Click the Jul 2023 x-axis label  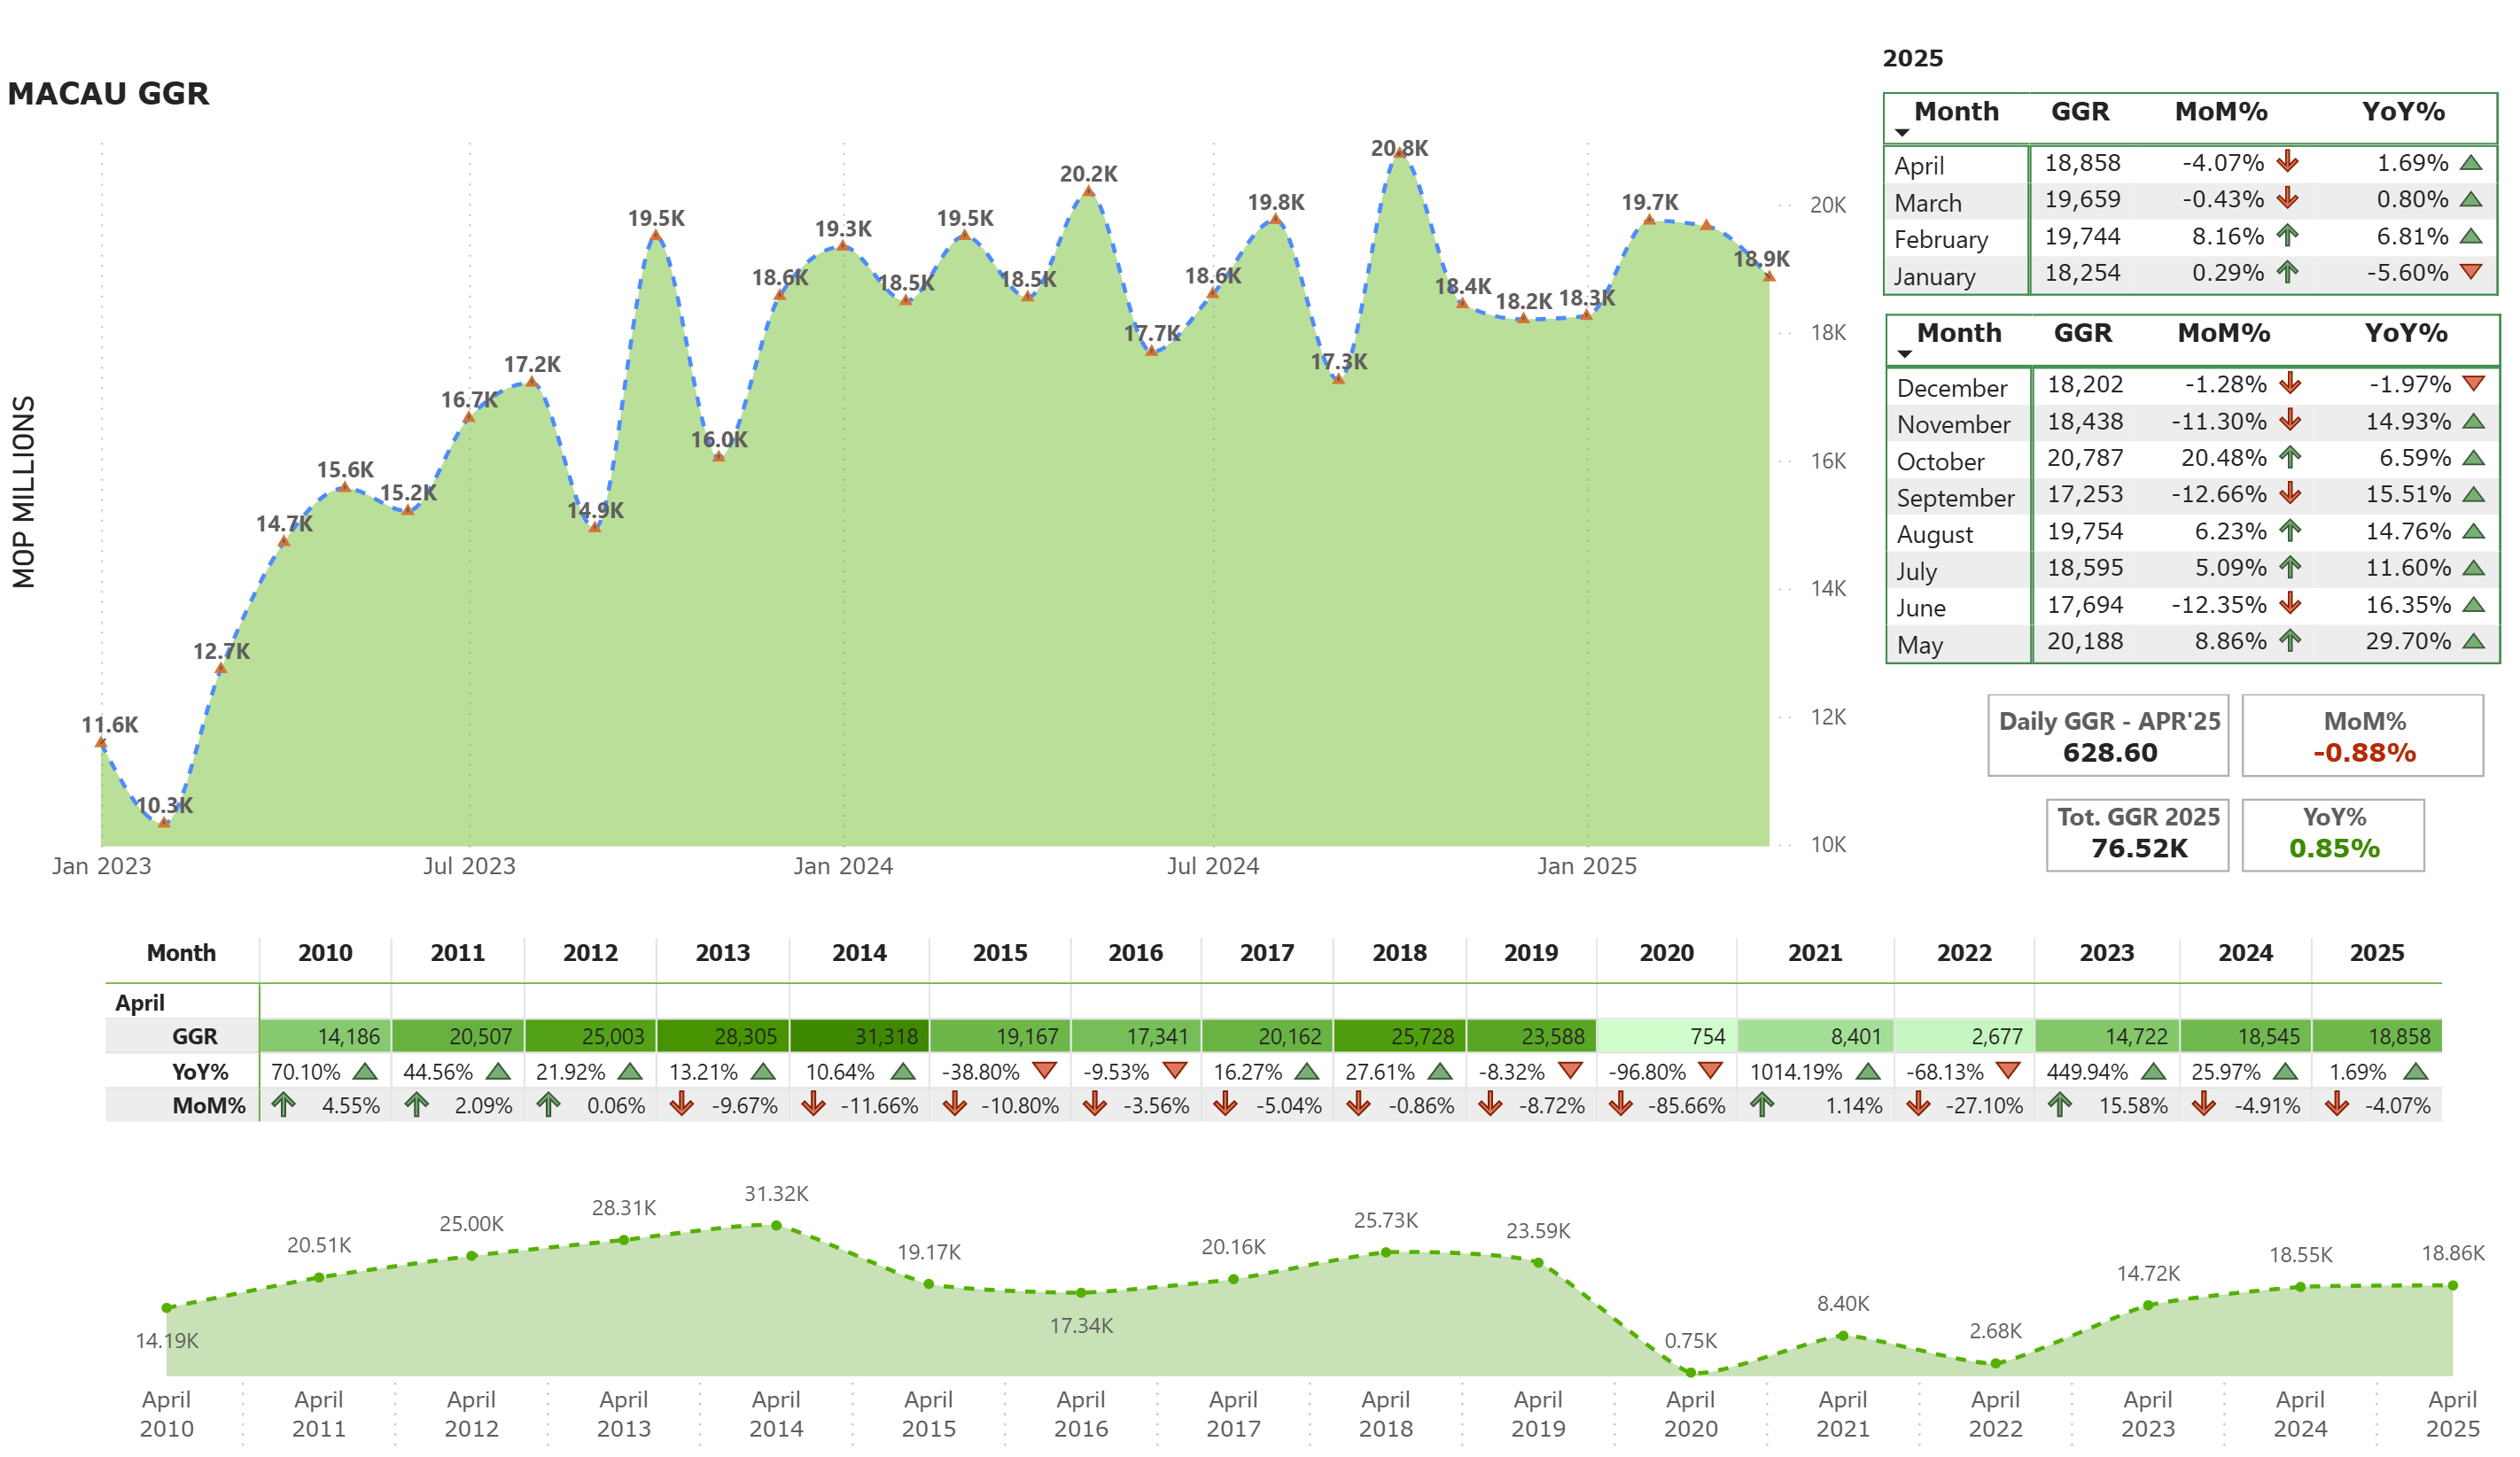pyautogui.click(x=469, y=865)
